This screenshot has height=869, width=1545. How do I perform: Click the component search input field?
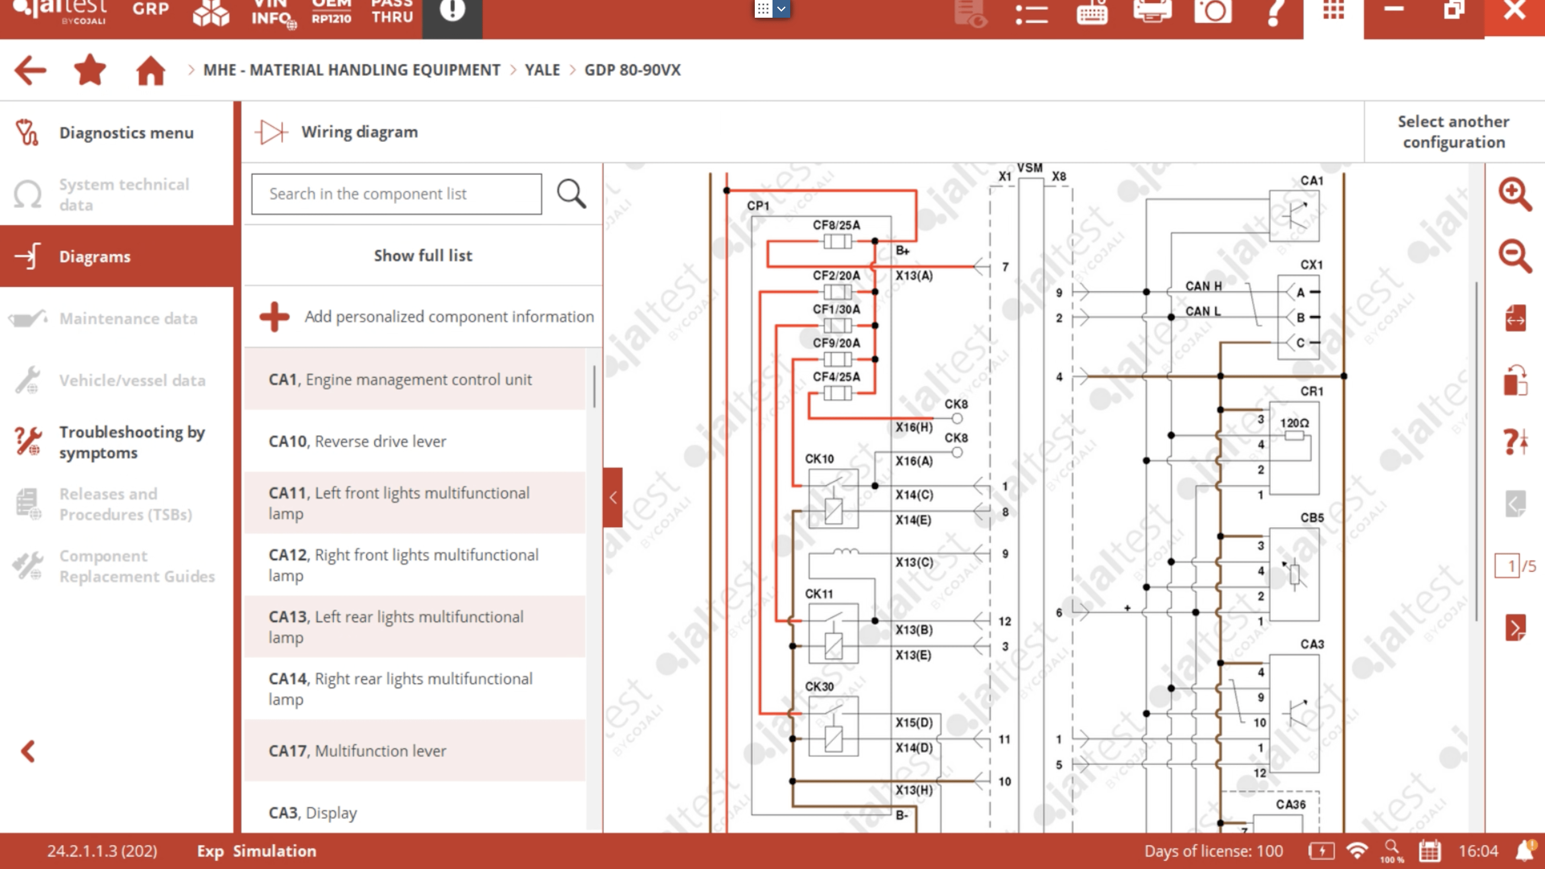(396, 194)
